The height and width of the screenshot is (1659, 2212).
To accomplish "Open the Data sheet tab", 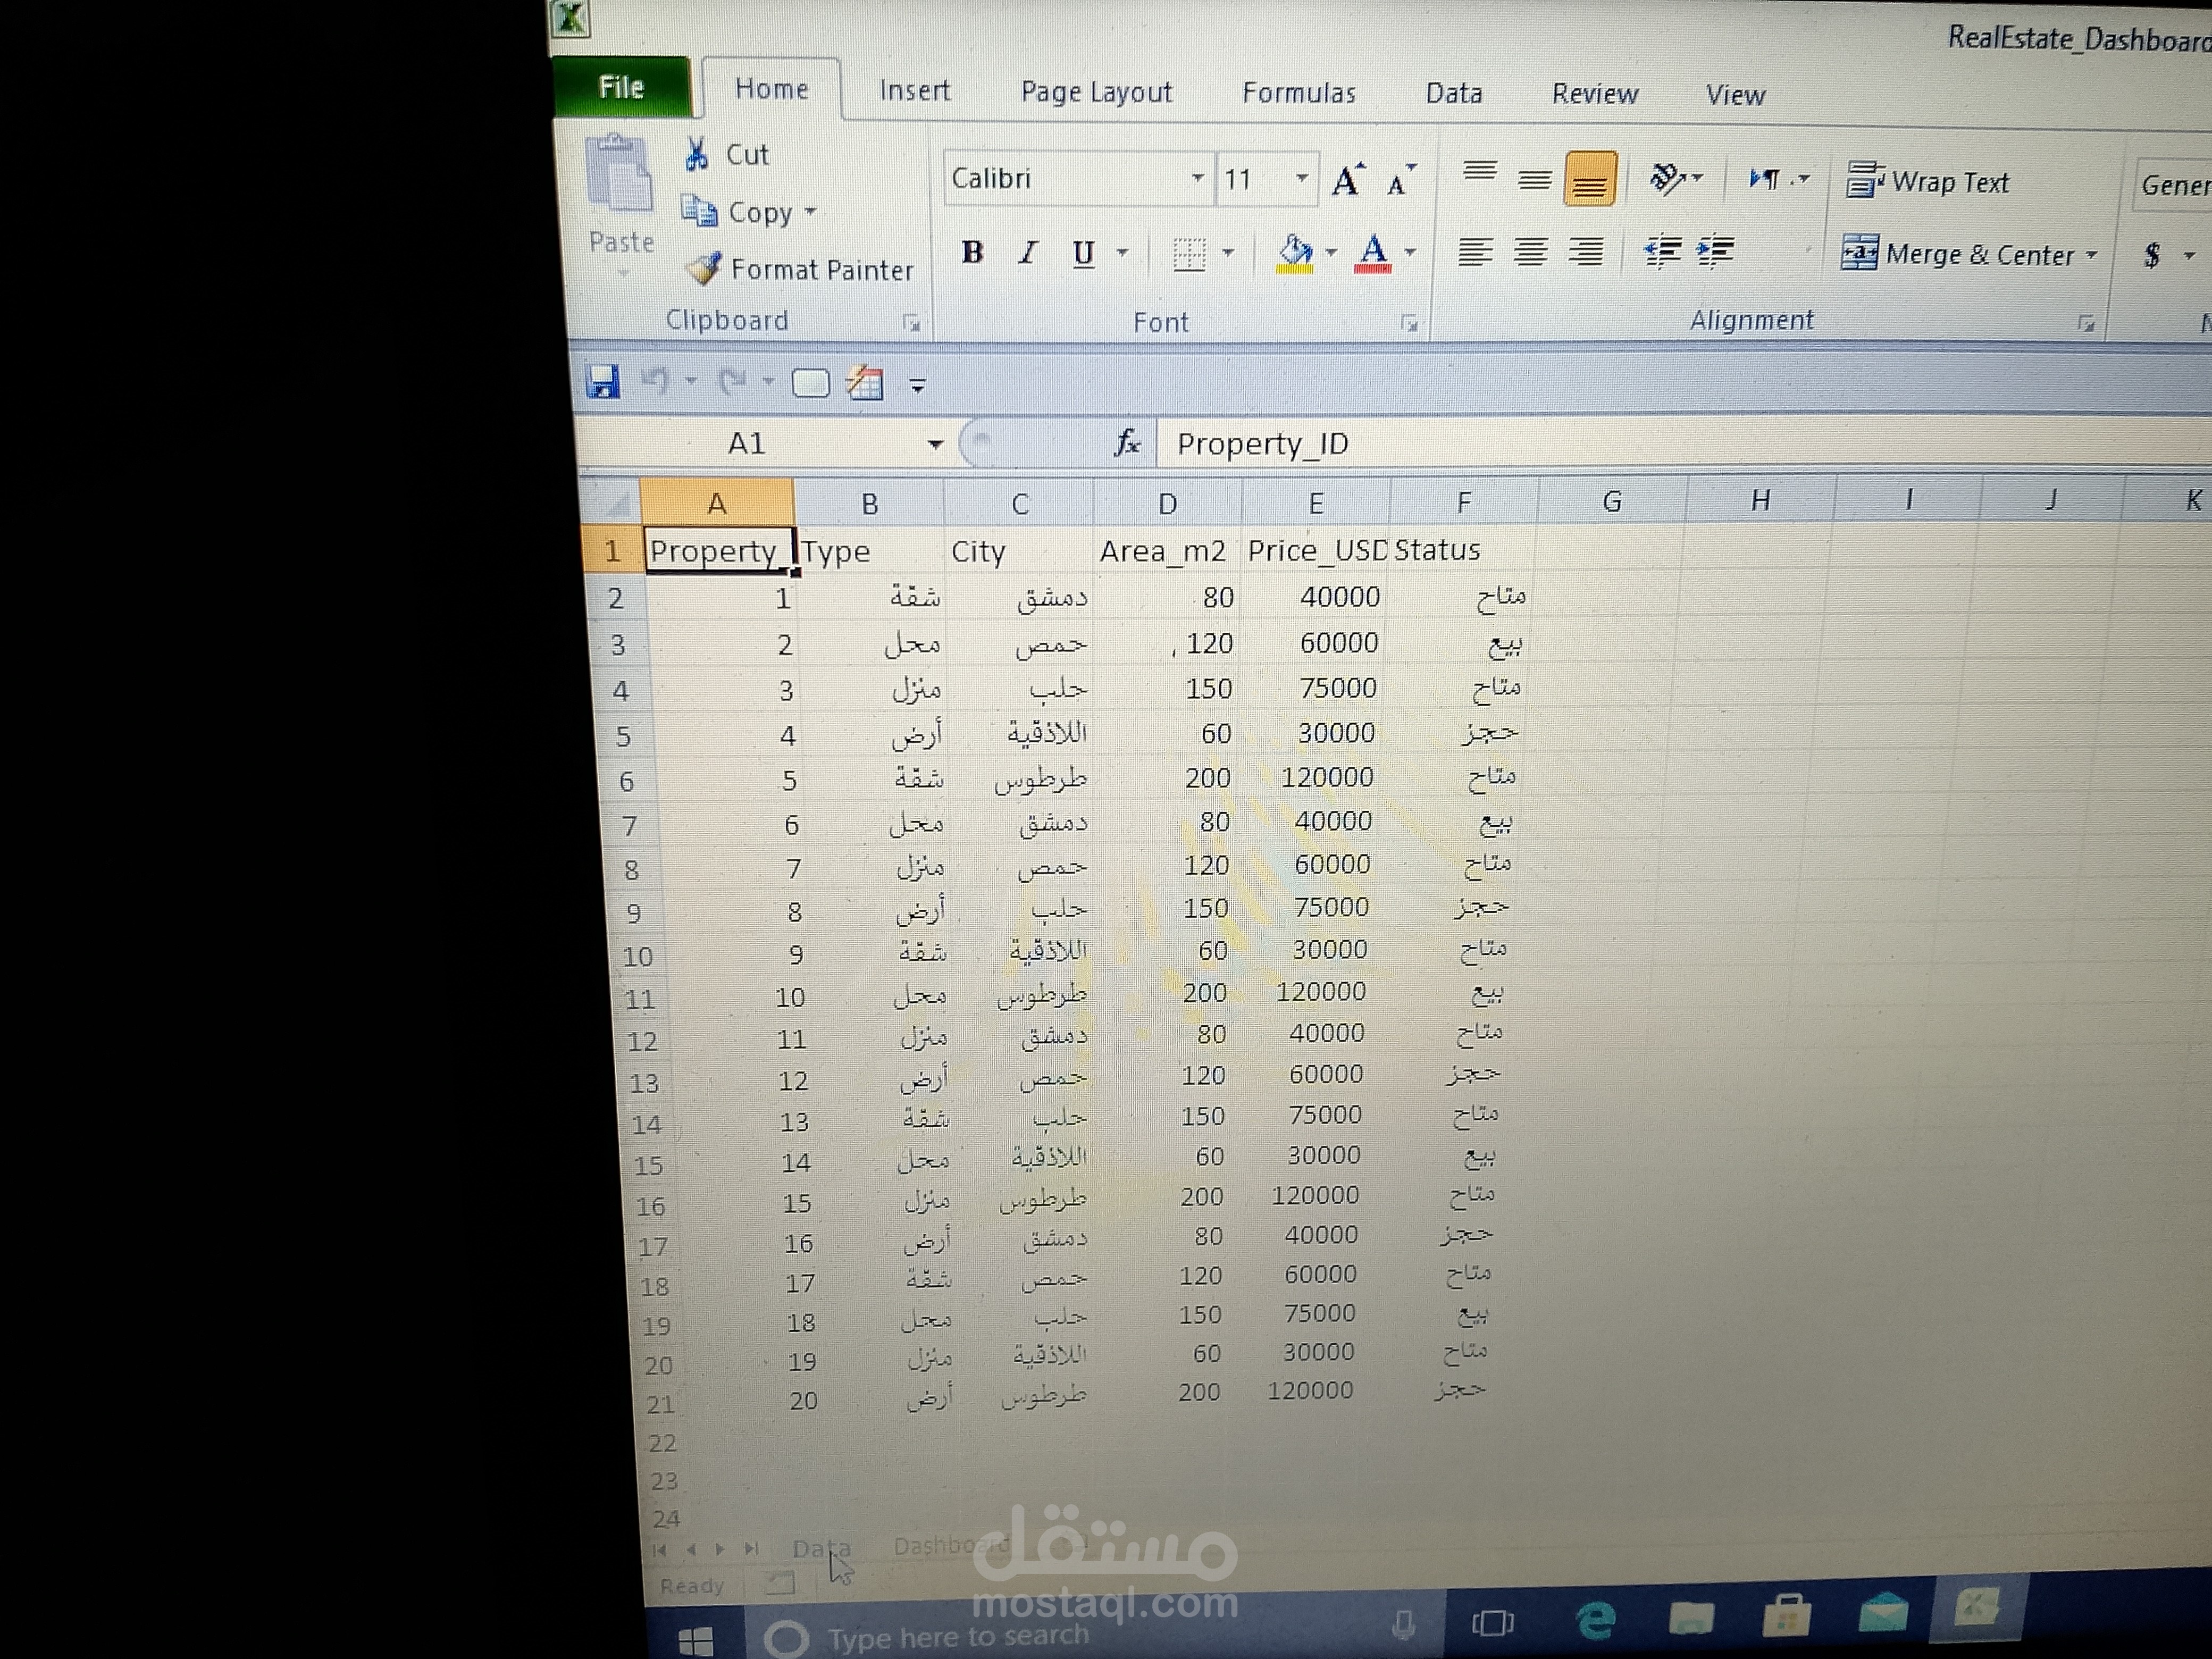I will click(822, 1549).
